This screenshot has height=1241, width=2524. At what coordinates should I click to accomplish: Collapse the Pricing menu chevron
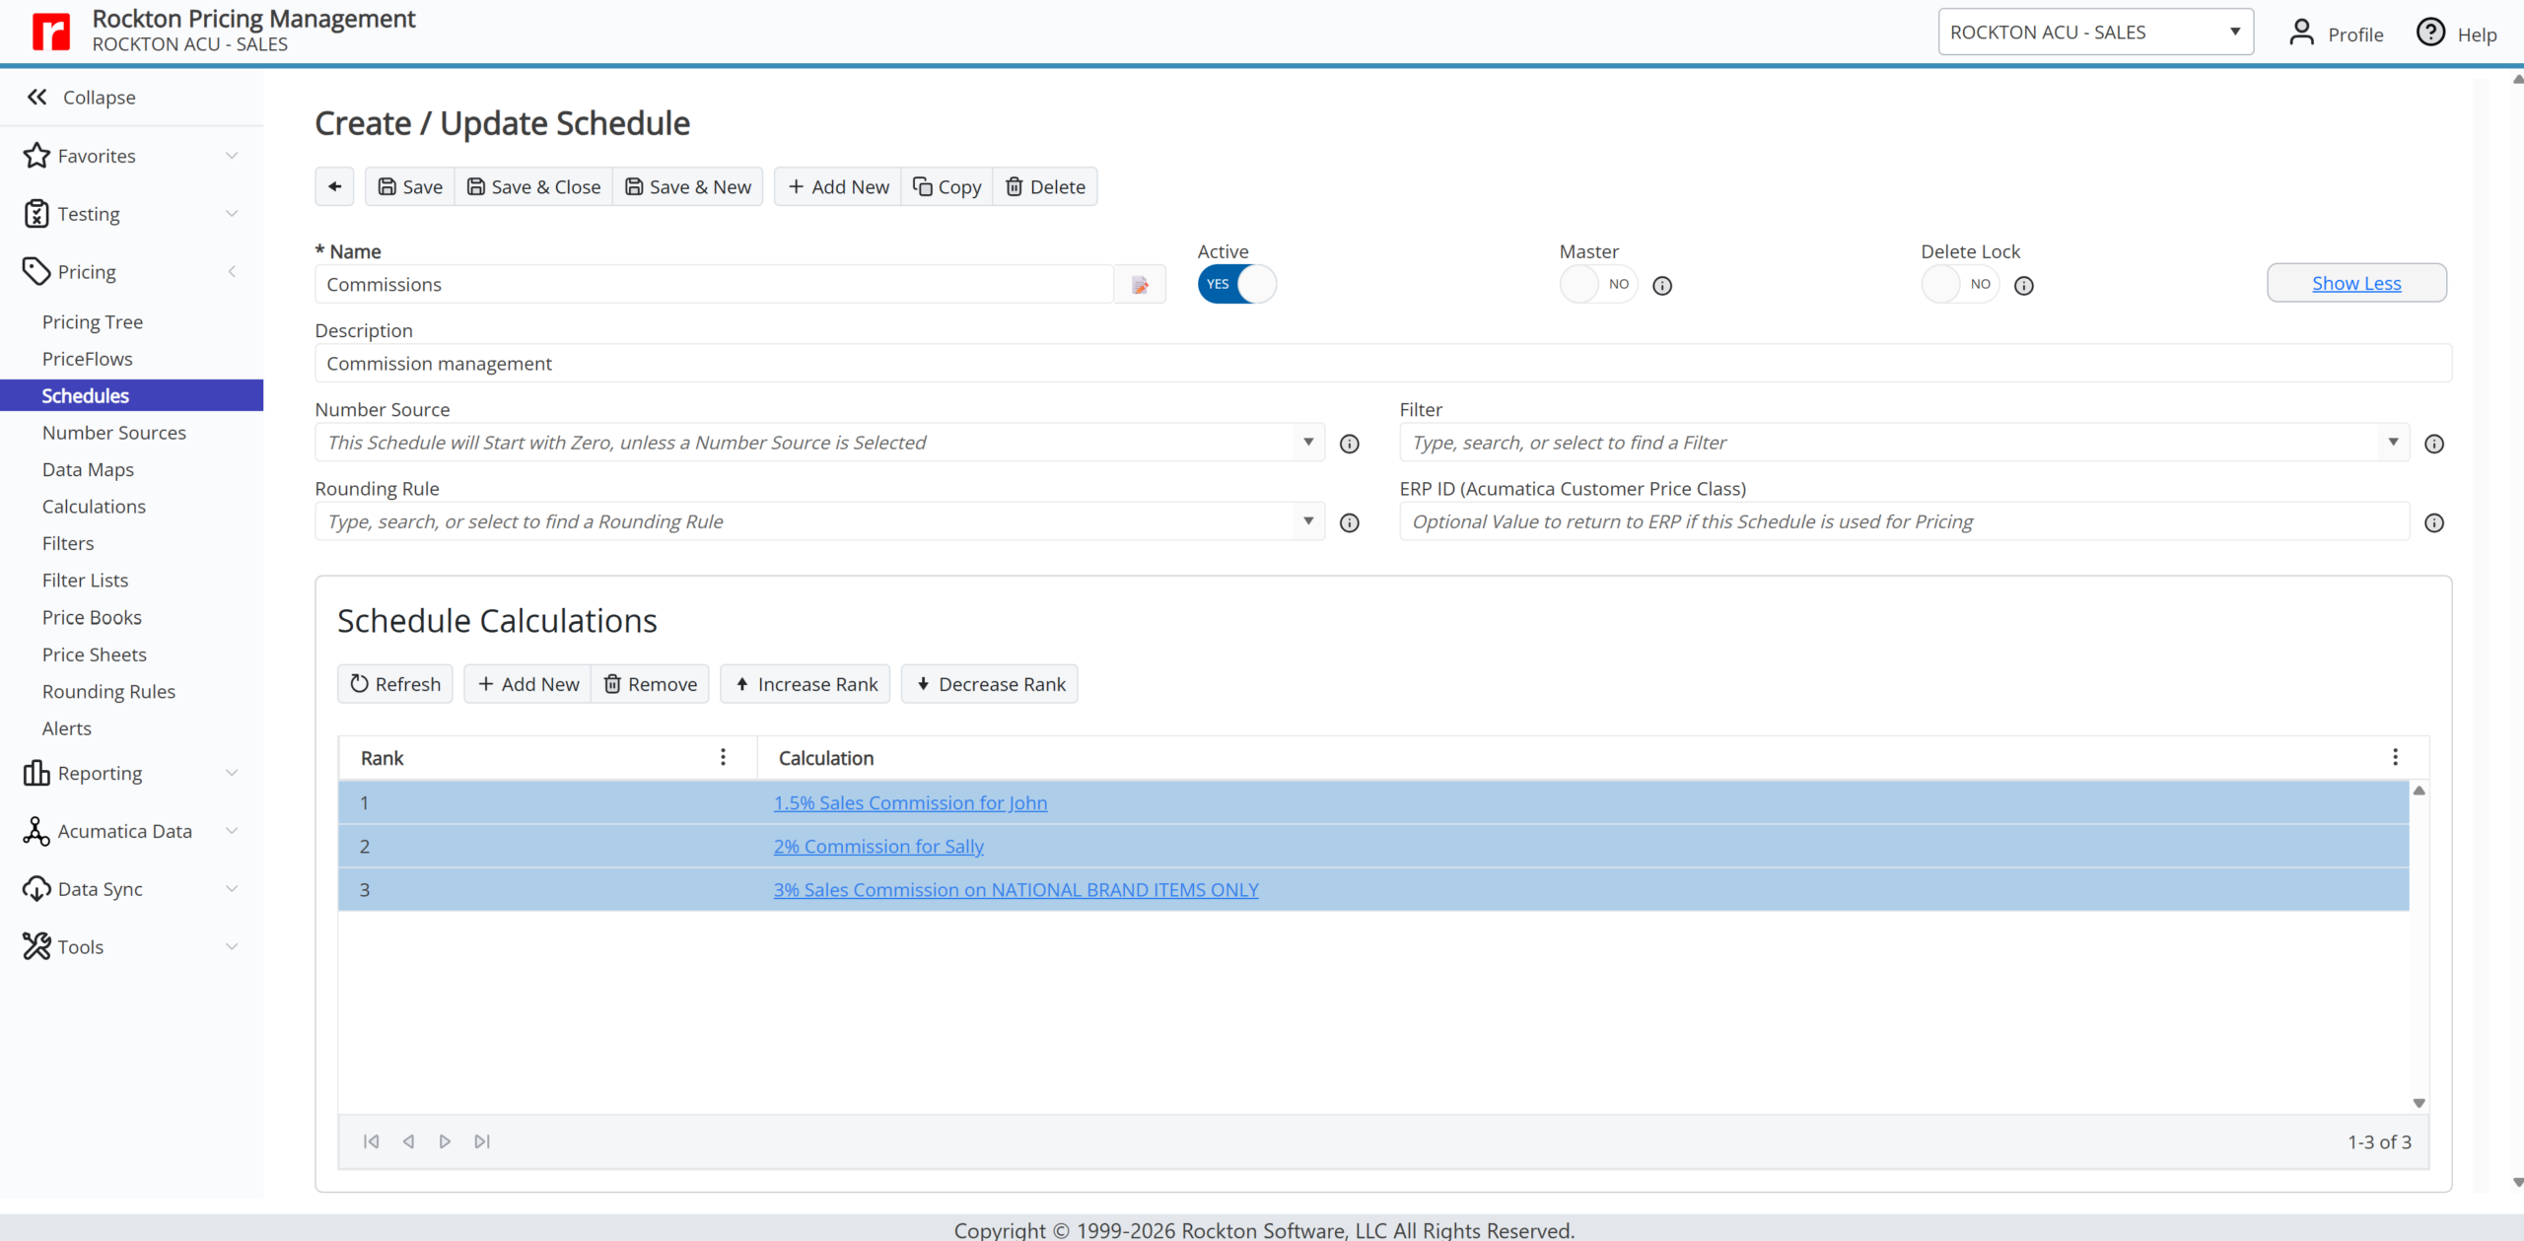tap(232, 272)
